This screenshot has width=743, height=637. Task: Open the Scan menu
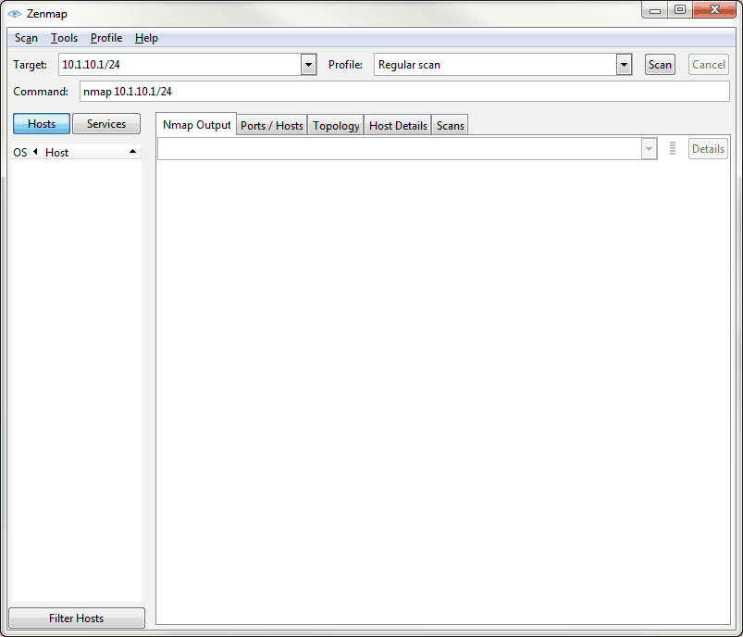click(26, 38)
